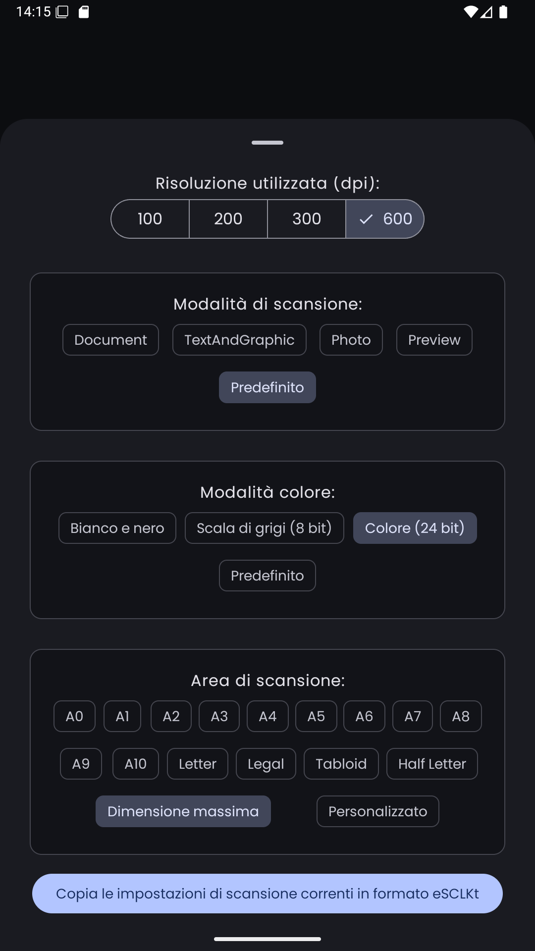Tap the checkmark on 600 dpi
The height and width of the screenshot is (951, 535).
tap(366, 219)
